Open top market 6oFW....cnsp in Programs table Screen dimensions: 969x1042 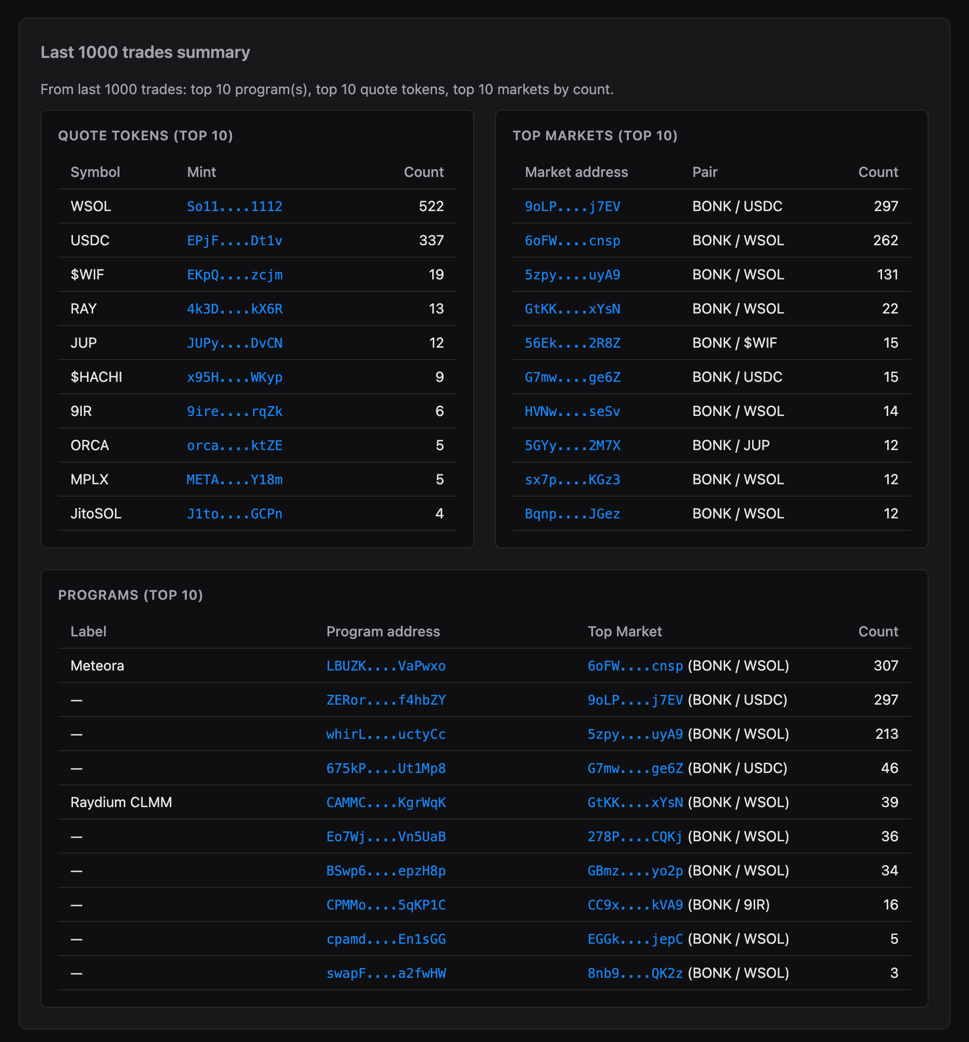tap(635, 666)
